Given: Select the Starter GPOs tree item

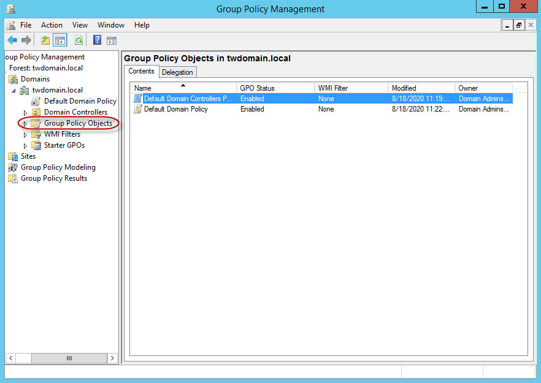Looking at the screenshot, I should tap(64, 145).
